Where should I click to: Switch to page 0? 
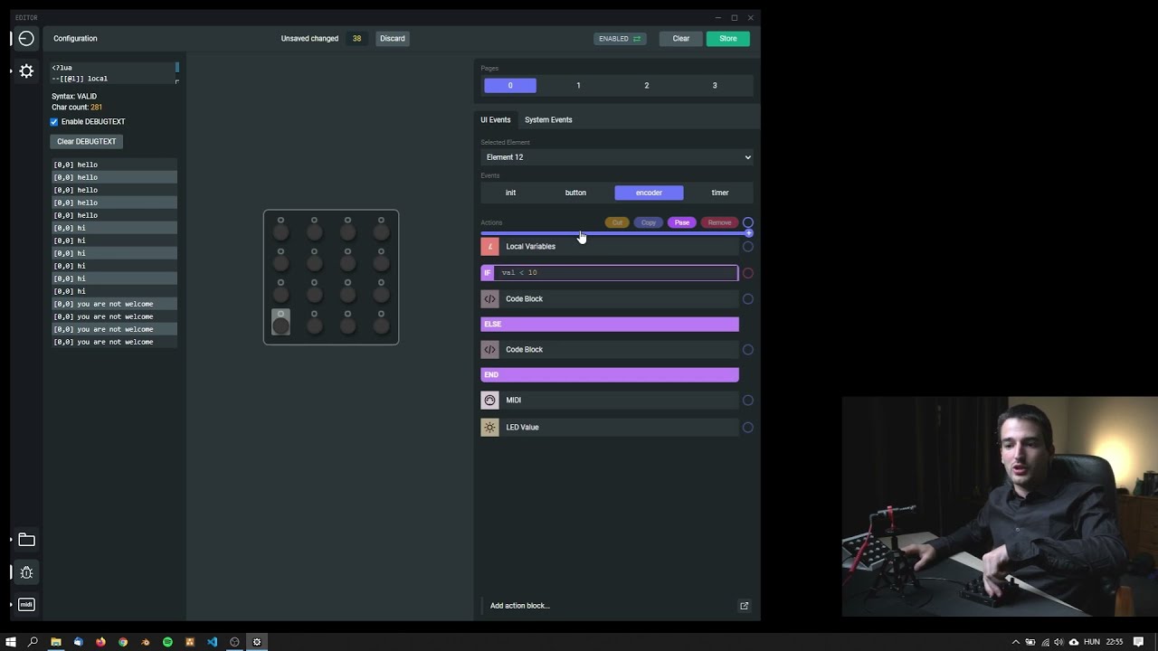click(x=510, y=85)
